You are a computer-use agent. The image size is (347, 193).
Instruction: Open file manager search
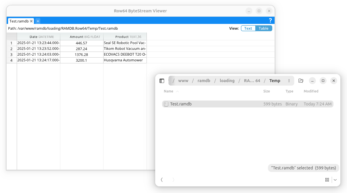coord(301,81)
